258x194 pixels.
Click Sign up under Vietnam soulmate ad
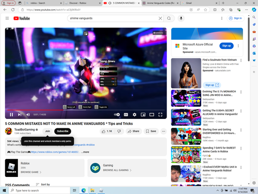point(212,85)
